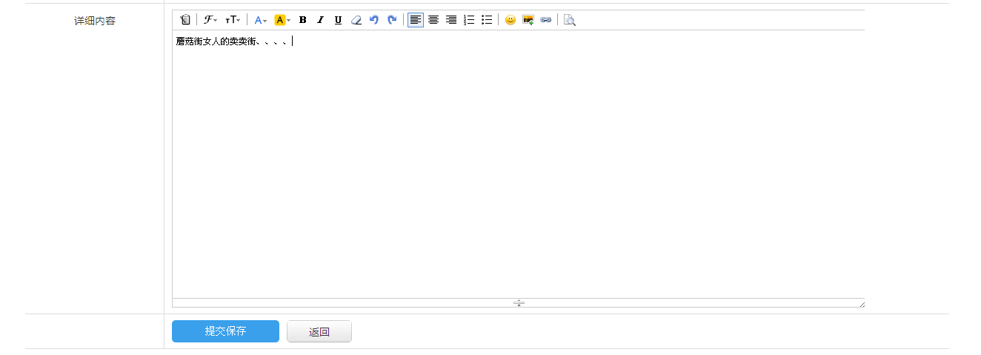Insert a numbered list
This screenshot has height=355, width=981.
[x=469, y=20]
